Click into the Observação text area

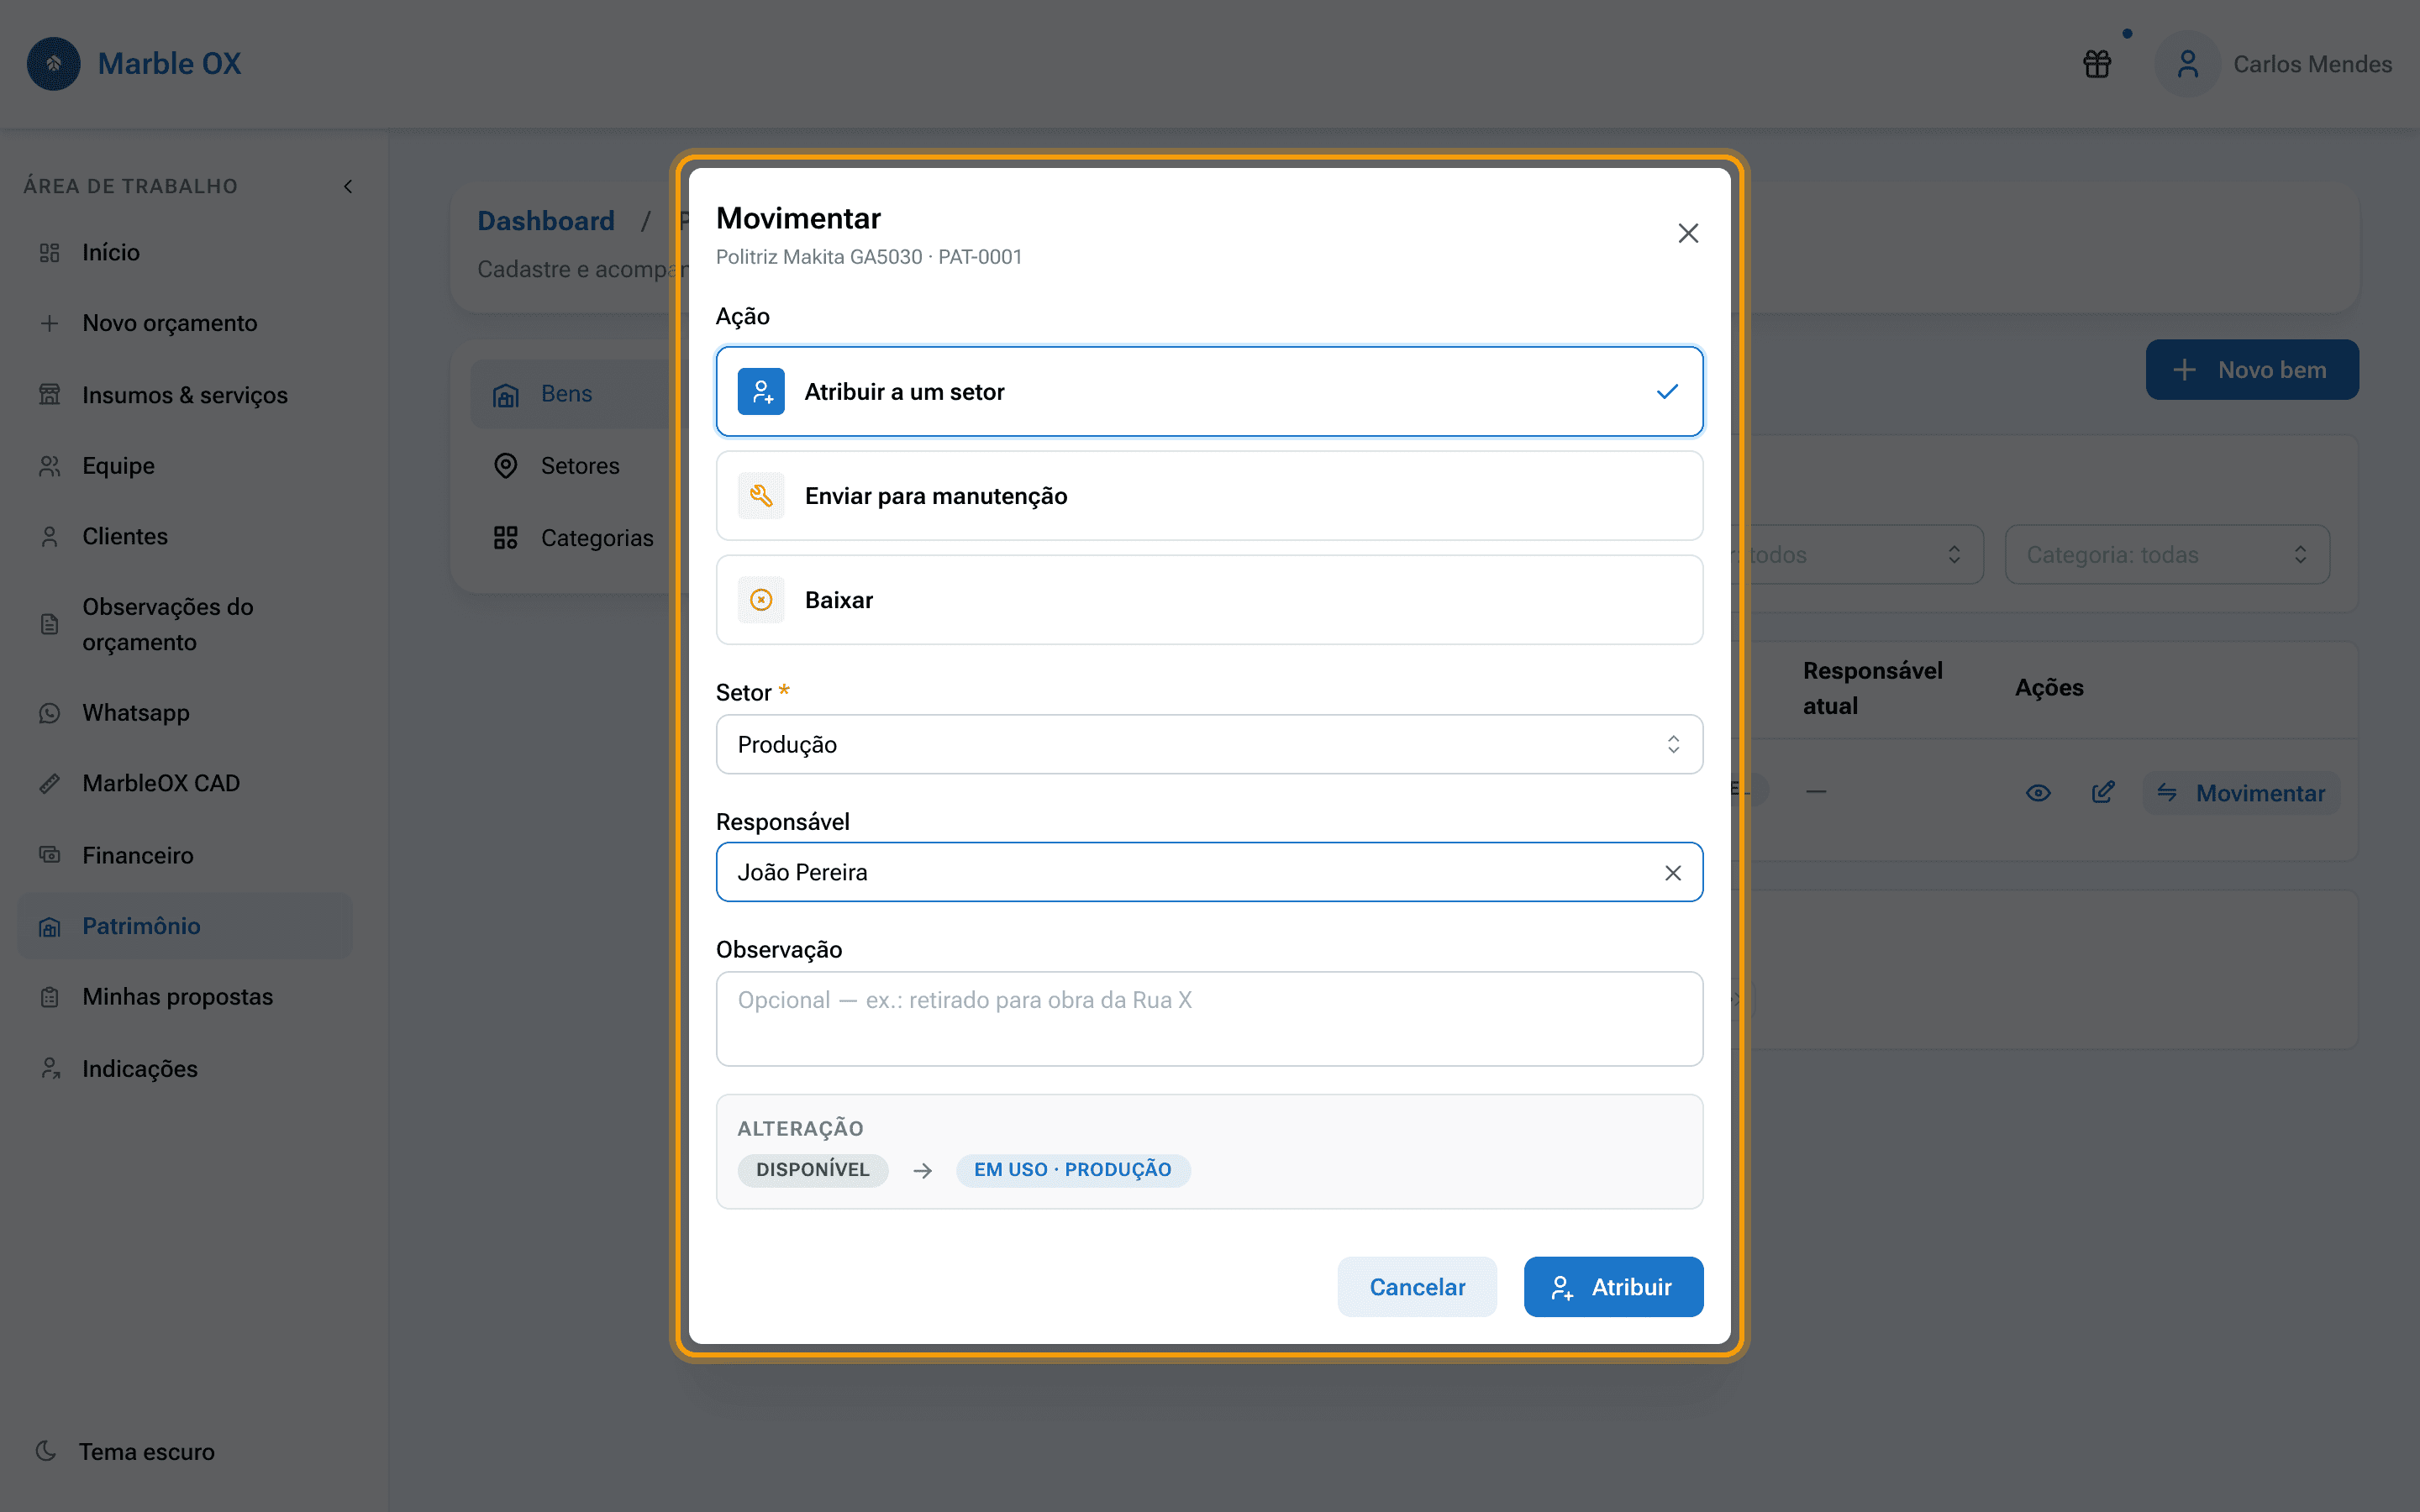pyautogui.click(x=1210, y=1019)
